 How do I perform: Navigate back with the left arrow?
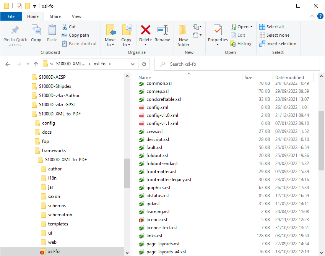pyautogui.click(x=8, y=64)
